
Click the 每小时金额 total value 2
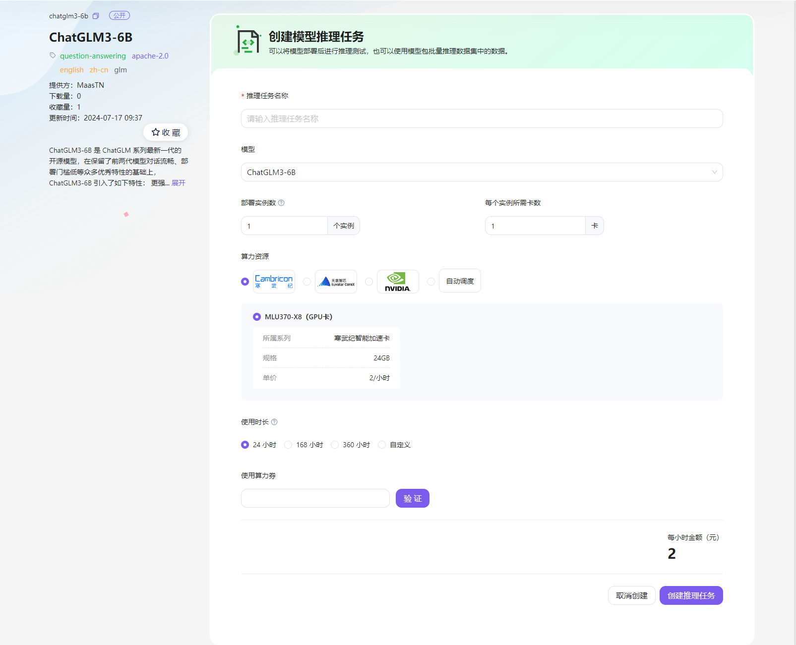tap(672, 553)
